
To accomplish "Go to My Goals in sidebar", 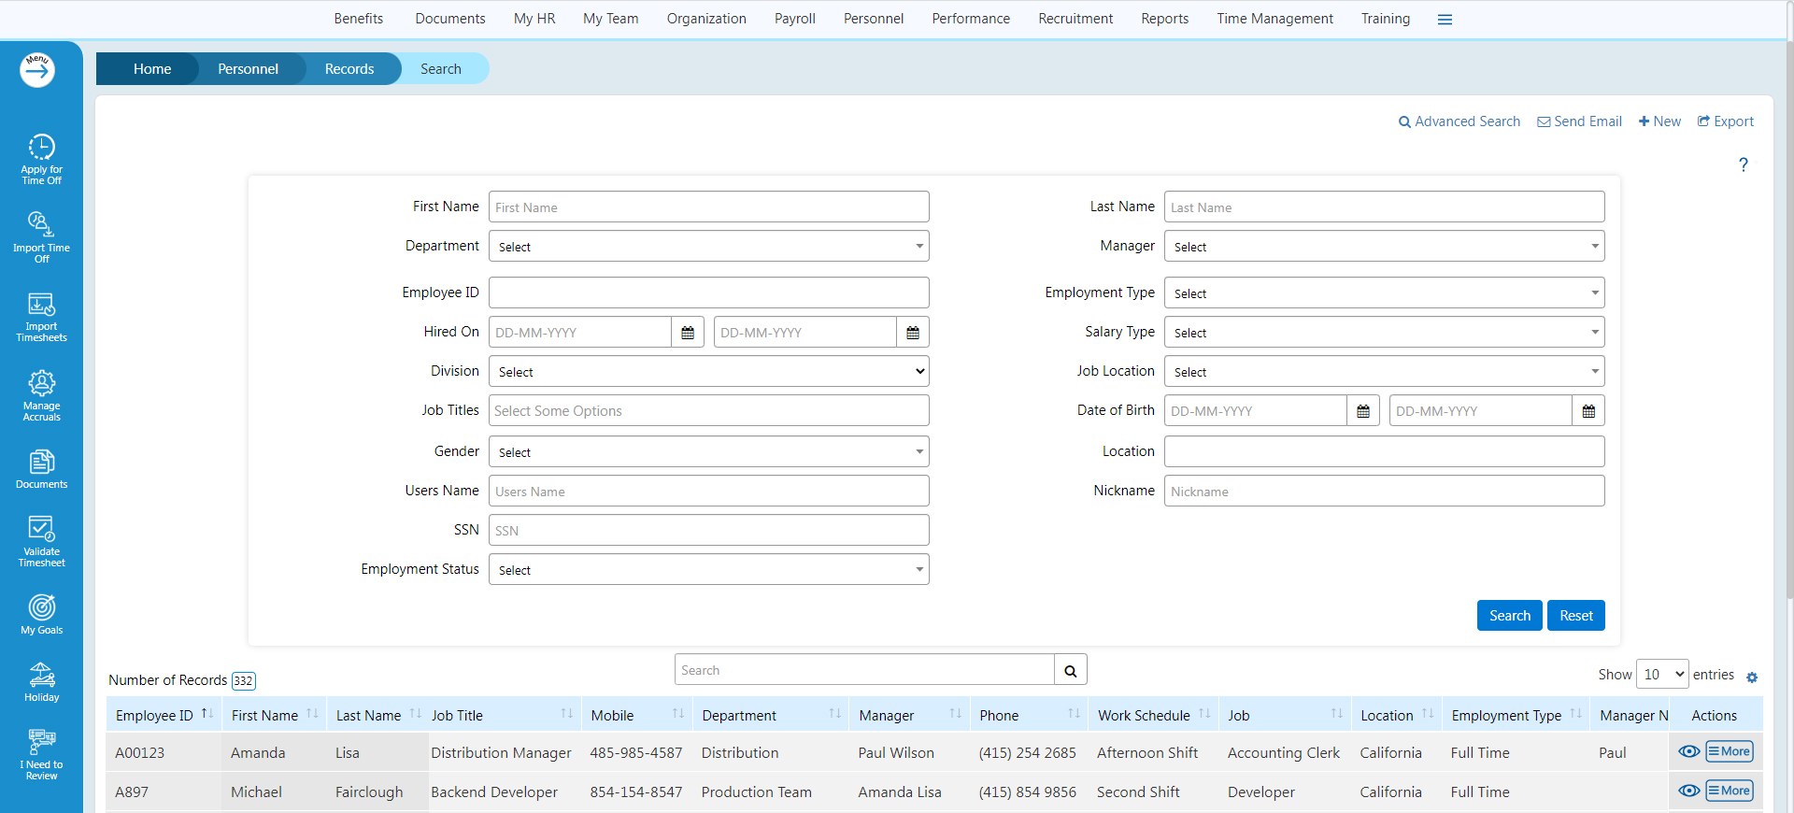I will coord(41,614).
